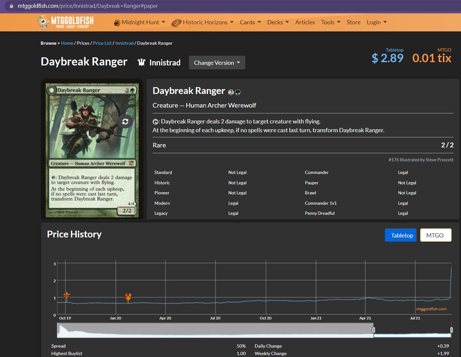Viewport: 461px width, 357px height.
Task: Click the Midnight Hunt set icon
Action: click(x=117, y=23)
